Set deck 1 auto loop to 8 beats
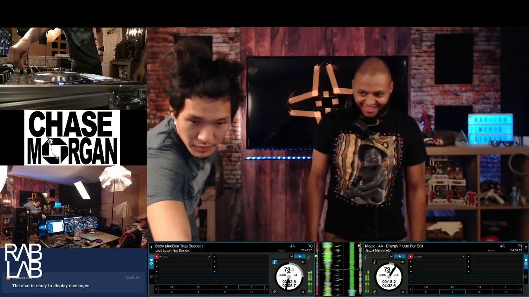 tap(225, 292)
